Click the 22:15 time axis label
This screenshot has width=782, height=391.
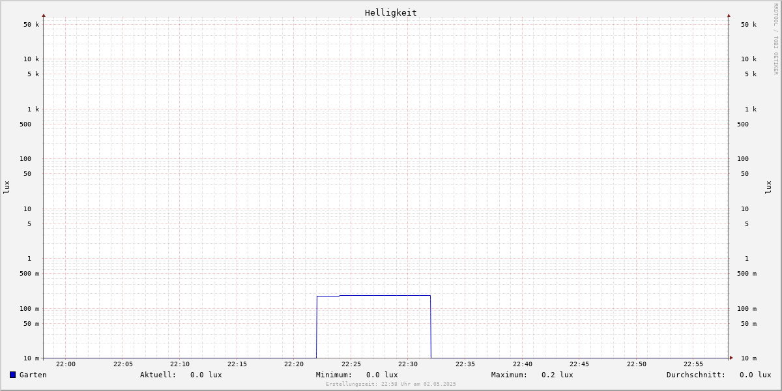coord(237,364)
